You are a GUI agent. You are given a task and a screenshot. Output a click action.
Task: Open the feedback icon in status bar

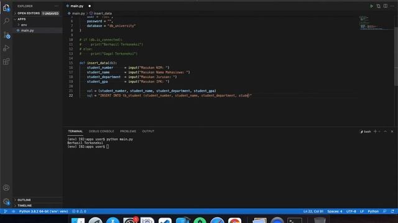point(385,211)
